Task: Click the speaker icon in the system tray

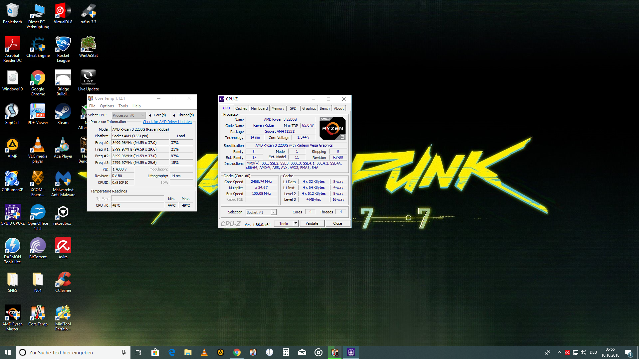Action: (x=583, y=352)
